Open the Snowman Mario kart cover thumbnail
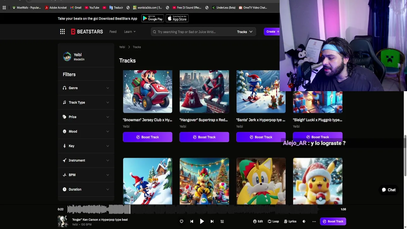The height and width of the screenshot is (229, 407). coord(148,92)
